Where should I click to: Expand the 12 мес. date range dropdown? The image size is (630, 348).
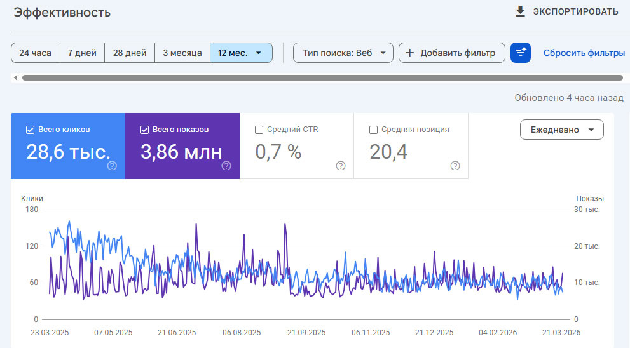tap(241, 53)
